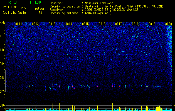This screenshot has height=111, width=175.
Task: Click the Receiver label
Action: tap(56, 10)
